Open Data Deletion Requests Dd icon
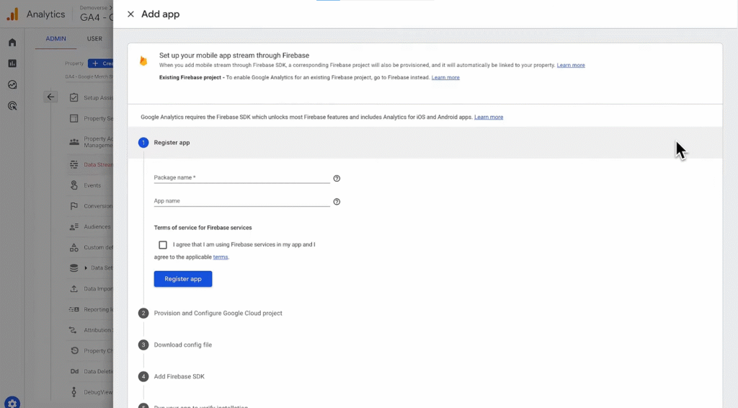738x408 pixels. pos(74,371)
